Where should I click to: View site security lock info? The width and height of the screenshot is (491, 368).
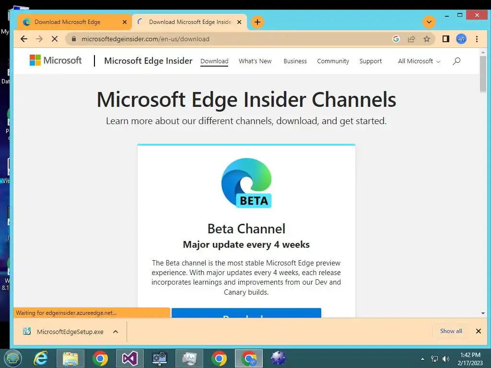(x=74, y=39)
